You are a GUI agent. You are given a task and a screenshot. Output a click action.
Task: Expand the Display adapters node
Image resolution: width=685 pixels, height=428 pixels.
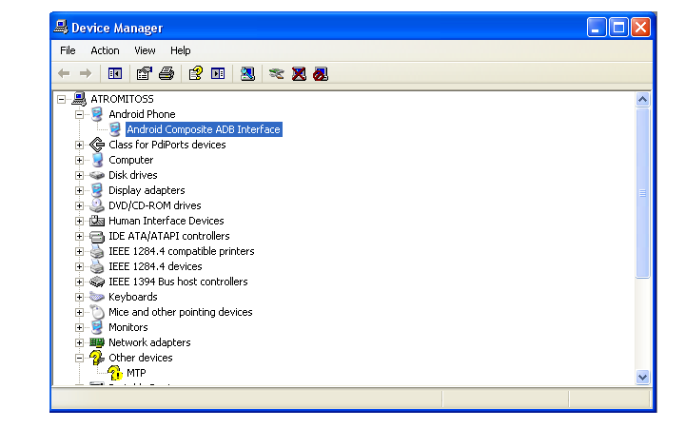click(x=79, y=190)
